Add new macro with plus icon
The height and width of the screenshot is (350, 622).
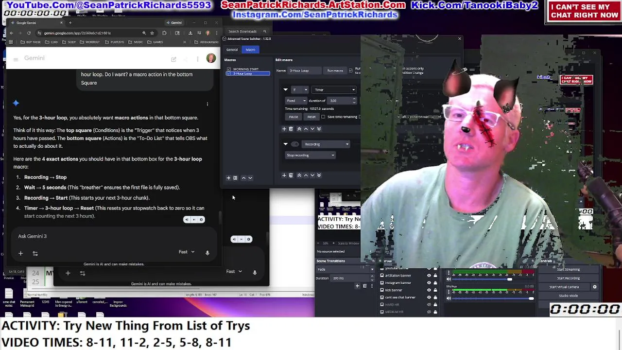pos(228,178)
